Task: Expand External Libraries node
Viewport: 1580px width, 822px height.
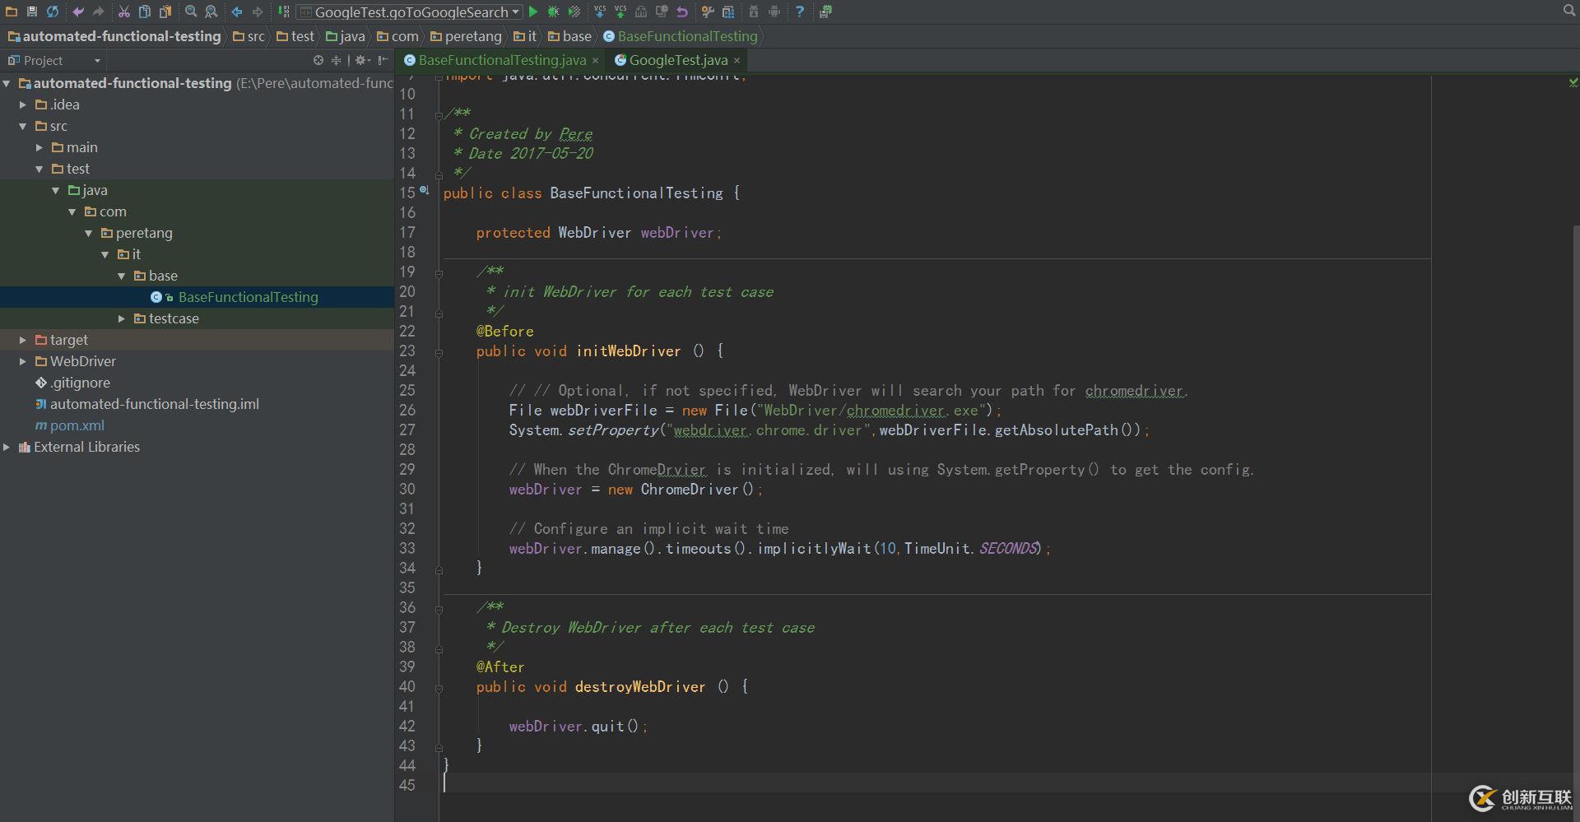Action: click(7, 447)
